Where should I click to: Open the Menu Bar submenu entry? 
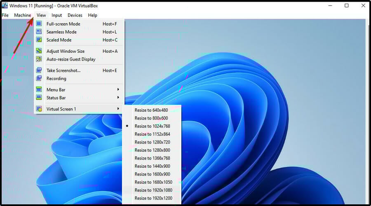click(79, 90)
